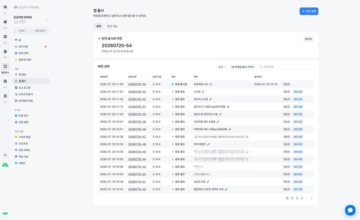Edit memo pencil for 아래내용 계속 수정 row
Screen dimensions: 360x220
[x=230, y=129]
